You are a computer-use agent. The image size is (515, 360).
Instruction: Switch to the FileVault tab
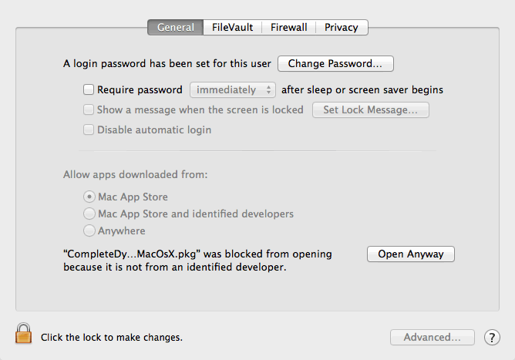pyautogui.click(x=232, y=27)
